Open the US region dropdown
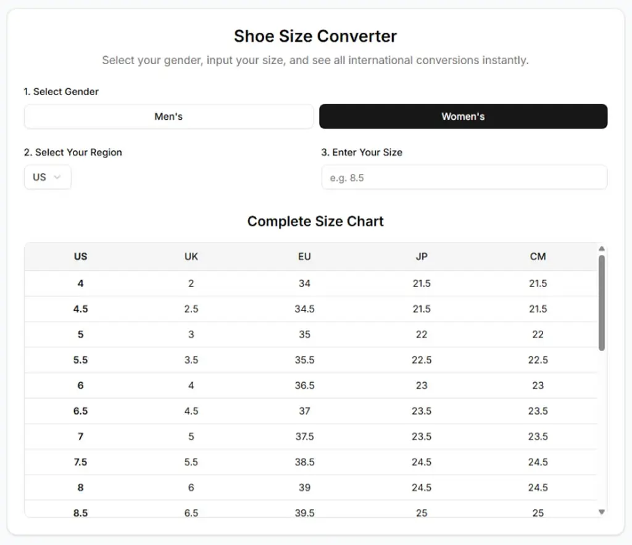 coord(48,177)
